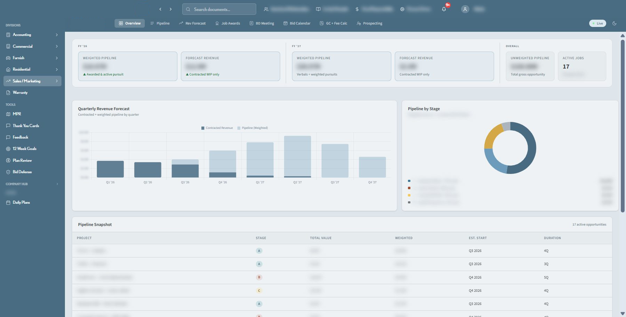The image size is (626, 317).
Task: Click the Sales / Marketing trend icon
Action: [8, 81]
